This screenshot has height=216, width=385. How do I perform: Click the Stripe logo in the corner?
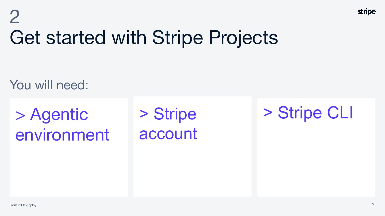pos(367,12)
